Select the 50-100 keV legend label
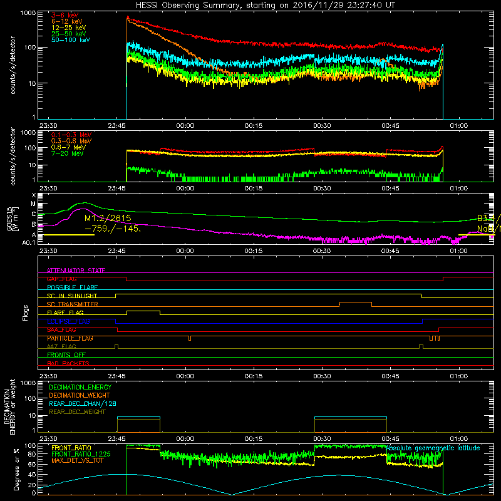The image size is (501, 501). click(71, 39)
